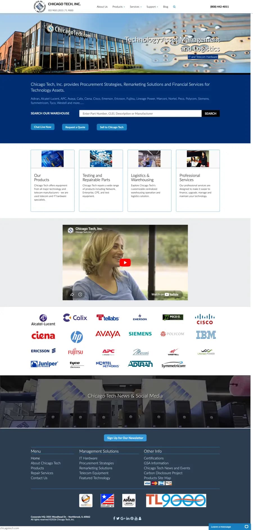Go to the Blog menu item
This screenshot has height=530, width=253.
[x=166, y=7]
